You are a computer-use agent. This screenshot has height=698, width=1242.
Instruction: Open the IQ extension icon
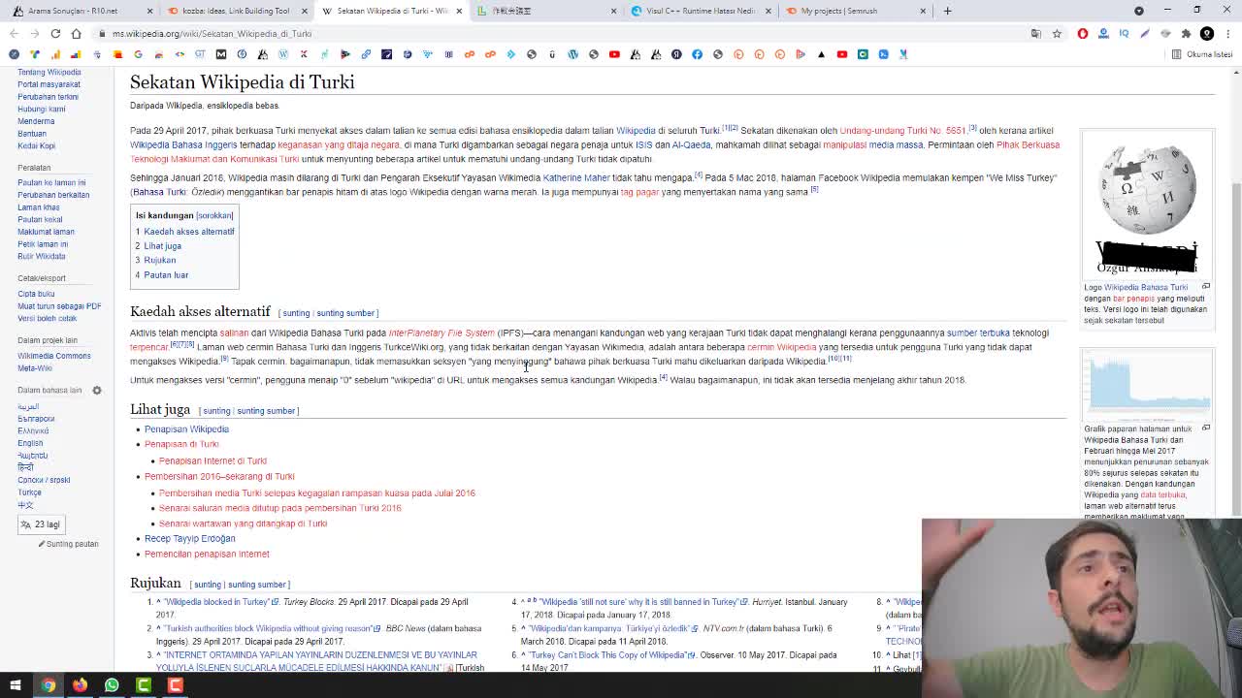click(x=1124, y=33)
